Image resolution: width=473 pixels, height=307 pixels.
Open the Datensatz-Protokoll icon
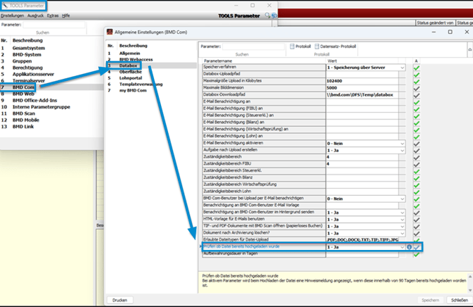(x=317, y=46)
